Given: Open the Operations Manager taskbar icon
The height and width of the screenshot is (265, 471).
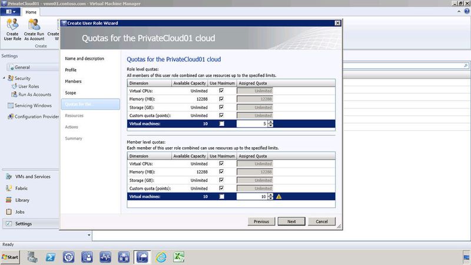Looking at the screenshot, I should [105, 257].
